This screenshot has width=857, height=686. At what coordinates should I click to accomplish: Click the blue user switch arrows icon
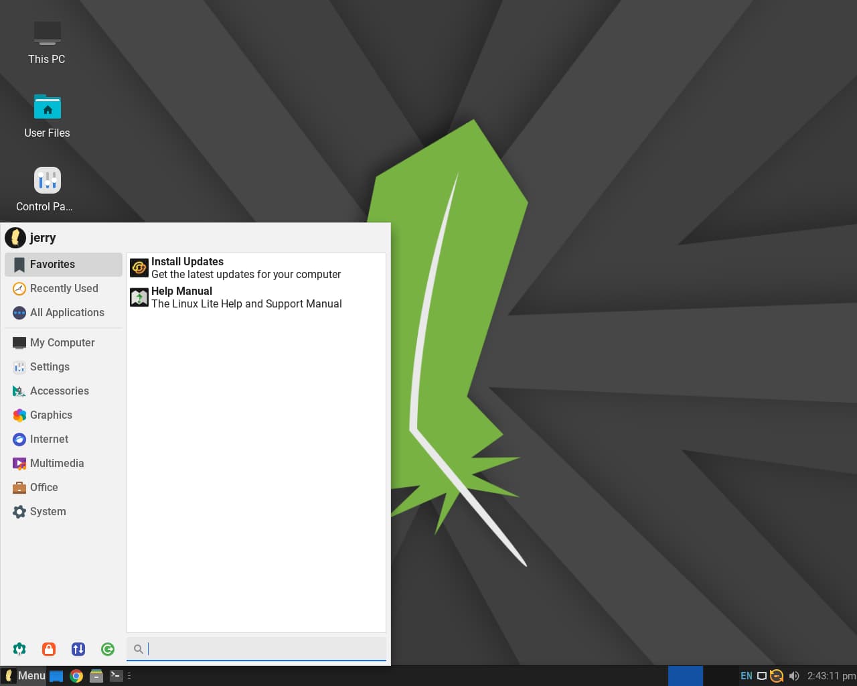pyautogui.click(x=78, y=648)
